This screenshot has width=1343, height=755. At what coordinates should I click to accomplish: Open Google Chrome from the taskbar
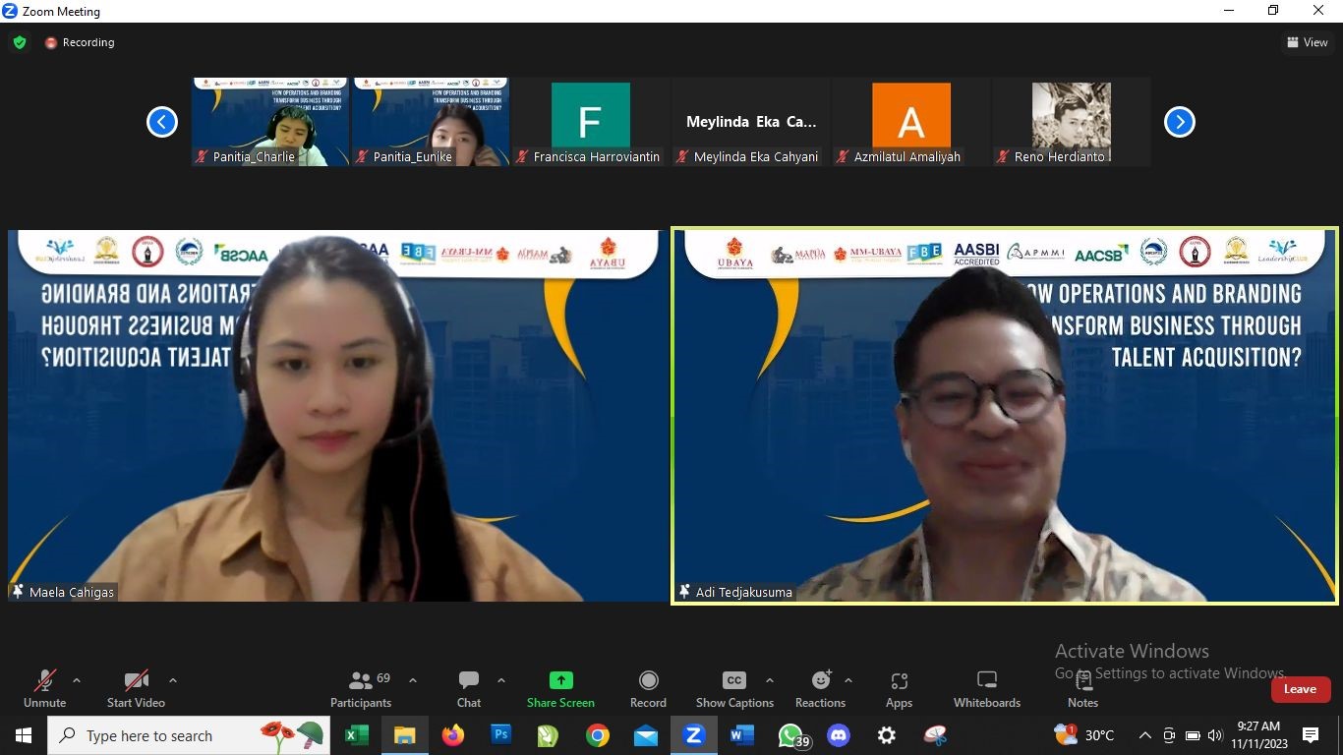597,735
